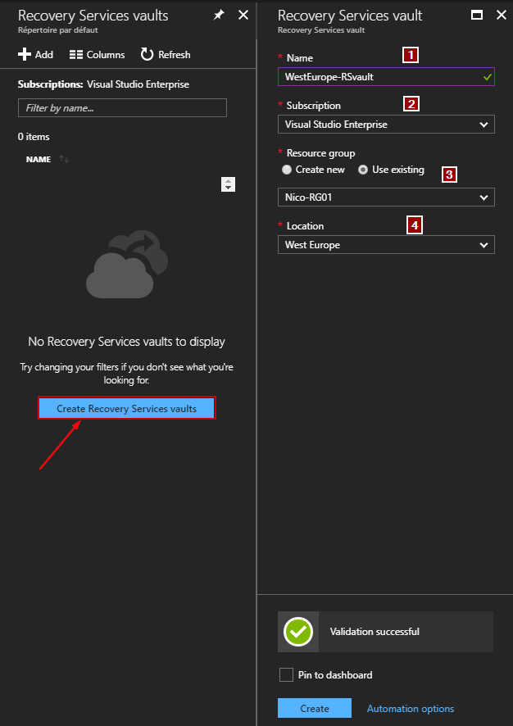Viewport: 513px width, 726px height.
Task: Open the Location West Europe dropdown
Action: tap(386, 245)
